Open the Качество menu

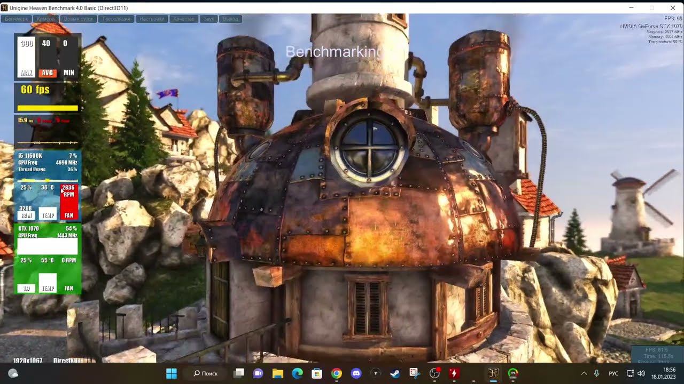[x=184, y=19]
